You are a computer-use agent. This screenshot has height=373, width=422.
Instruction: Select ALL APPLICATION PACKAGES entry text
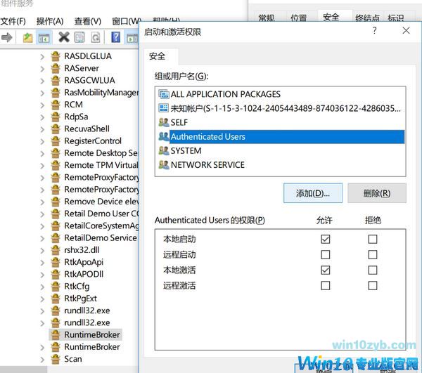pyautogui.click(x=226, y=94)
